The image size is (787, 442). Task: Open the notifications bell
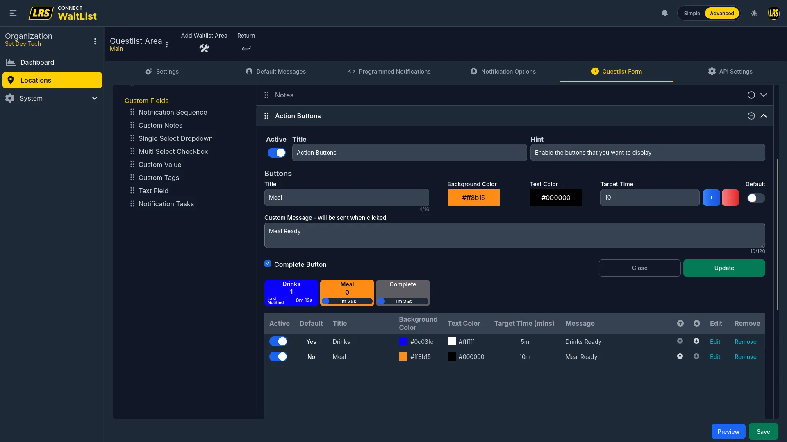pos(665,13)
